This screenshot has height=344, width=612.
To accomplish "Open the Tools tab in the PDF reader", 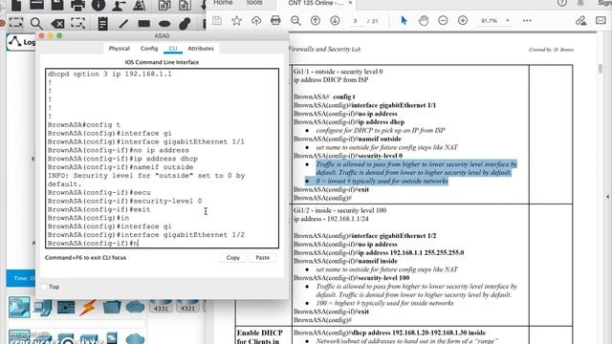I will point(254,3).
